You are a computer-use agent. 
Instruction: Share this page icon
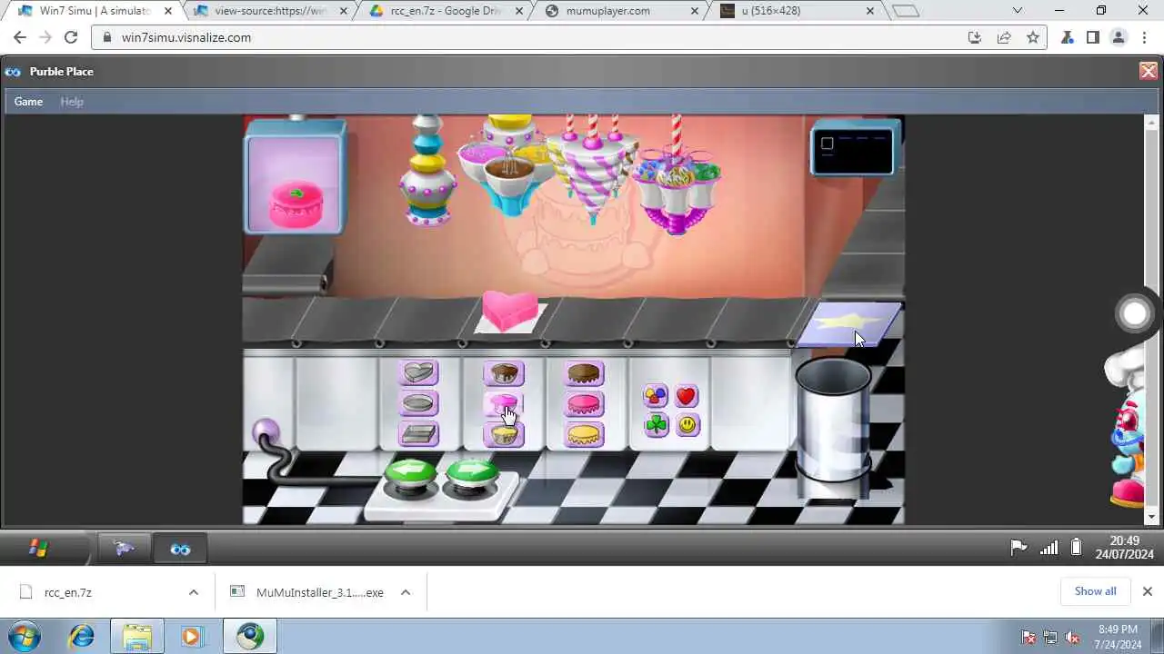(1004, 37)
